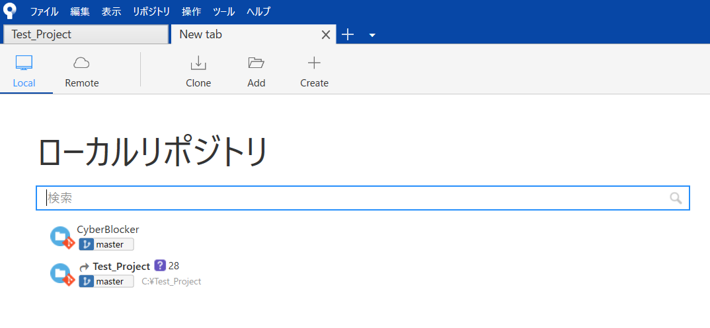710x328 pixels.
Task: Click the purple uncommitted changes badge
Action: click(159, 266)
